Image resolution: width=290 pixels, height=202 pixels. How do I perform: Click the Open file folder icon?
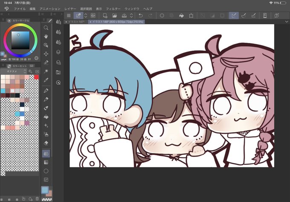[114, 15]
